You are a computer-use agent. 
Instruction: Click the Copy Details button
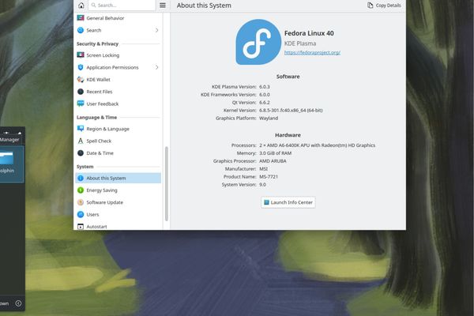click(384, 6)
